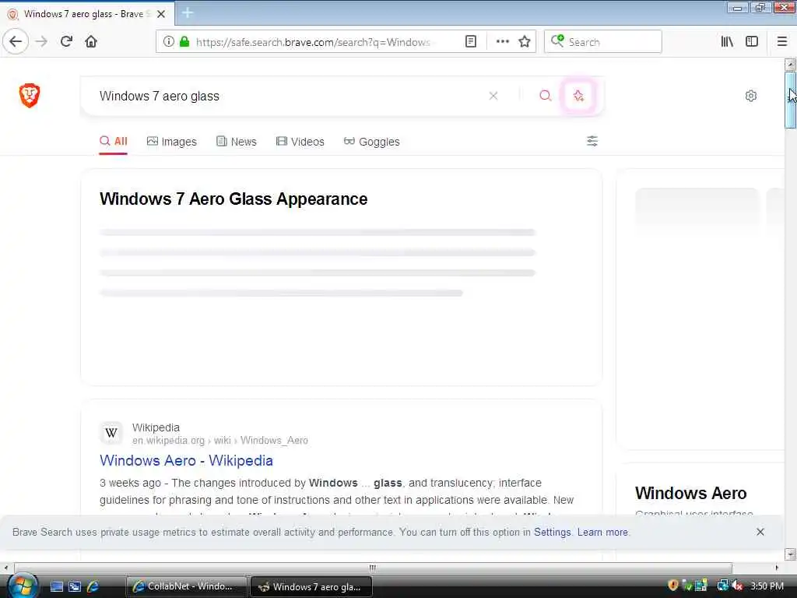797x598 pixels.
Task: Open Windows Aero - Wikipedia result link
Action: click(187, 460)
